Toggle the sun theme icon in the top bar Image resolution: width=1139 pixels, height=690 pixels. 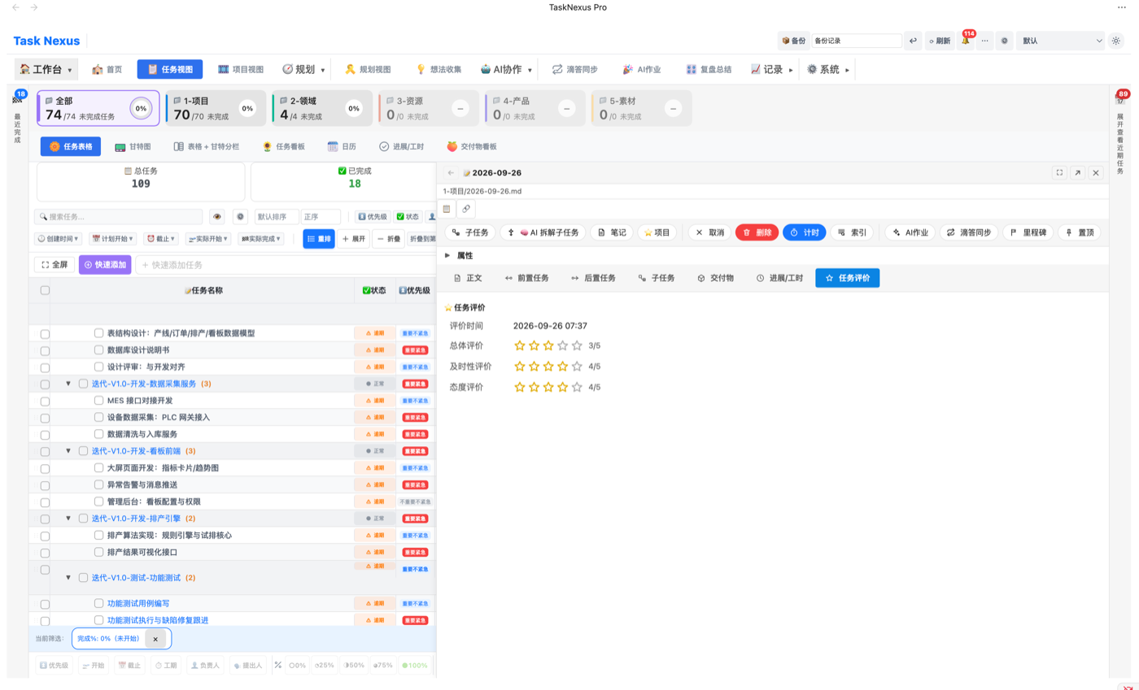(x=1116, y=41)
